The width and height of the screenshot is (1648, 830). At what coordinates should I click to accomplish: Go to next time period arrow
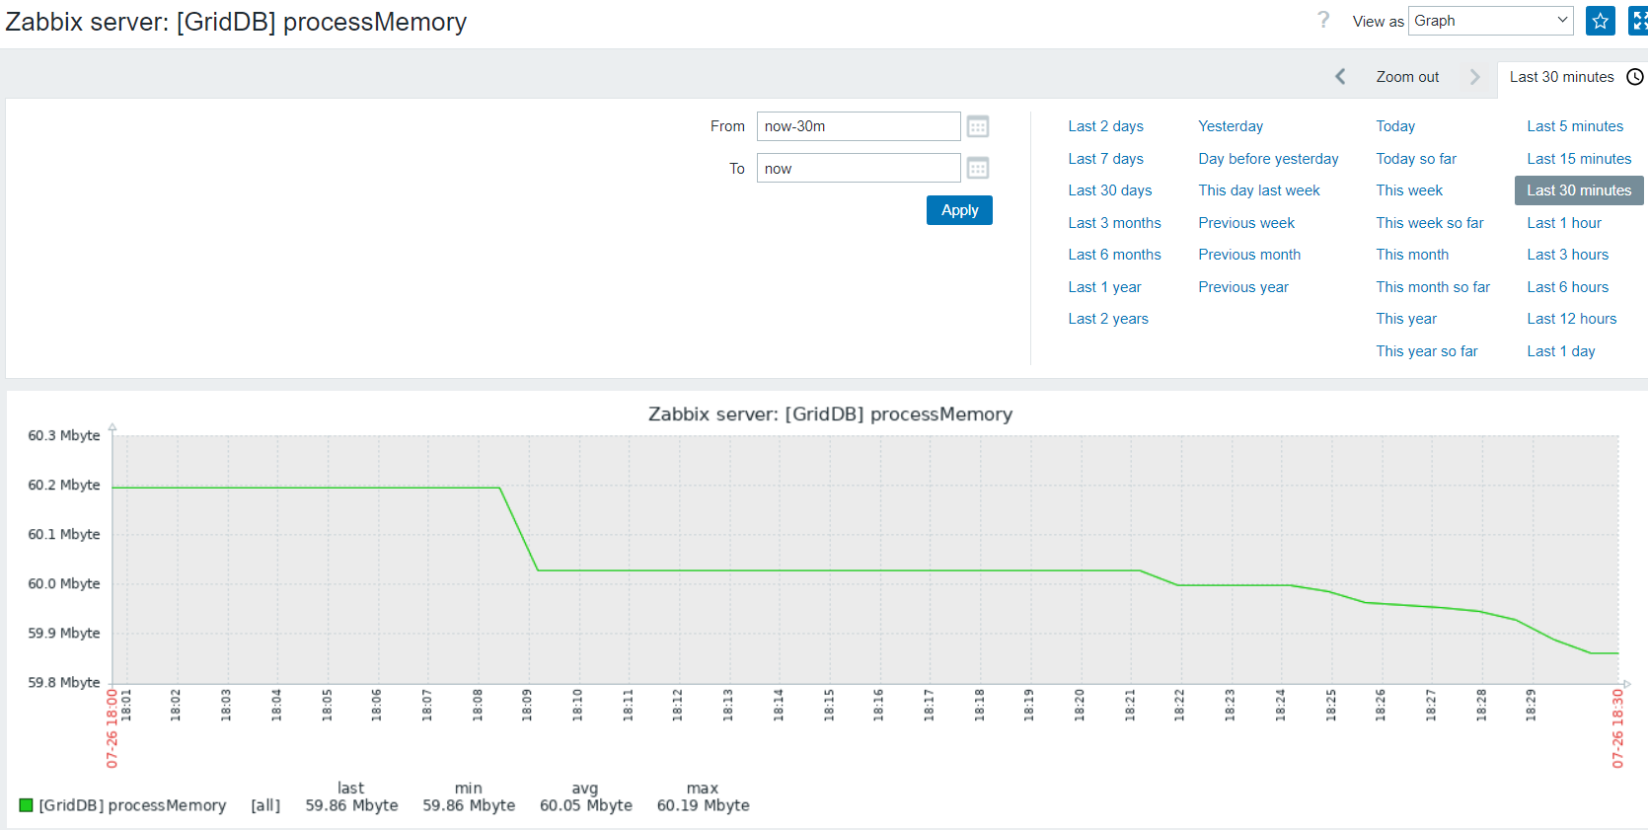tap(1474, 77)
